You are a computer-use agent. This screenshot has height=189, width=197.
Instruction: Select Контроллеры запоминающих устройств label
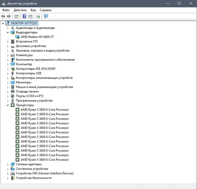tap(44, 78)
